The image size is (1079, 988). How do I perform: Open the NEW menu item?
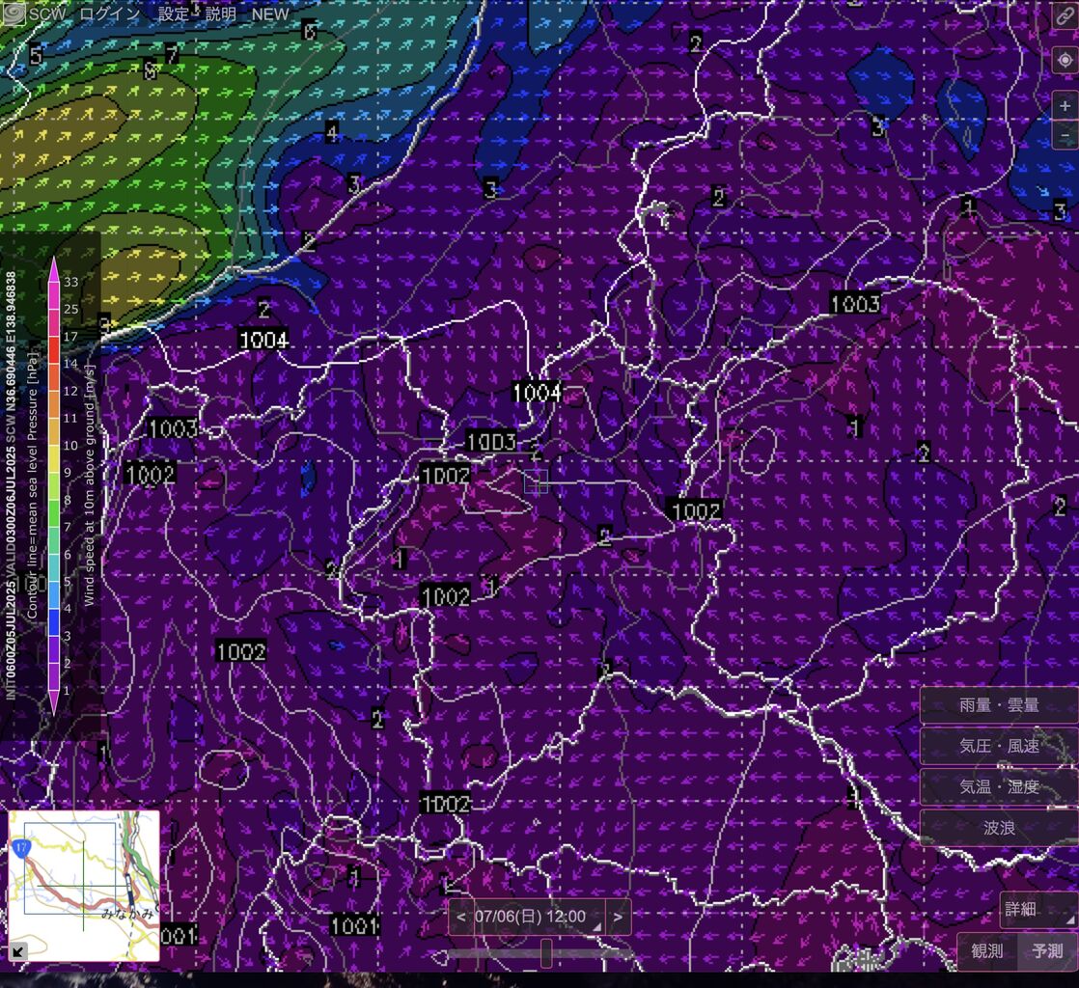coord(270,14)
